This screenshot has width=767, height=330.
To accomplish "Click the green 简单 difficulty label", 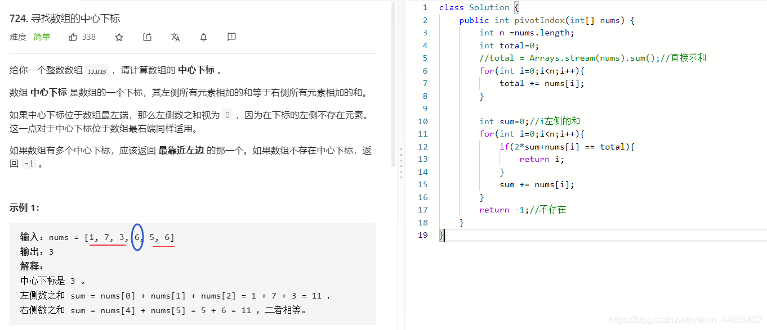I will pos(42,37).
